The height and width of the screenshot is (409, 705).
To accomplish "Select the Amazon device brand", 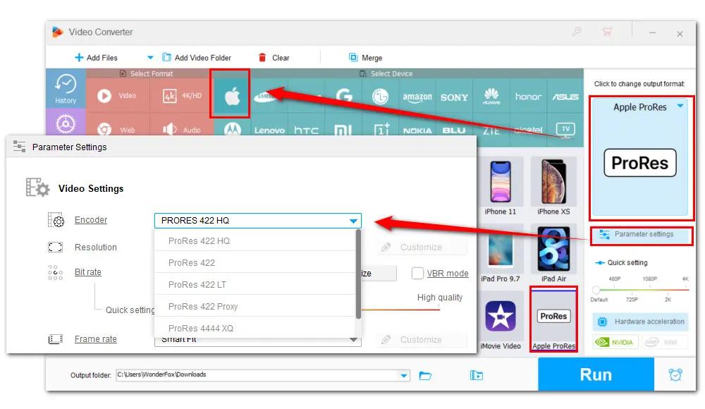I will coord(417,97).
